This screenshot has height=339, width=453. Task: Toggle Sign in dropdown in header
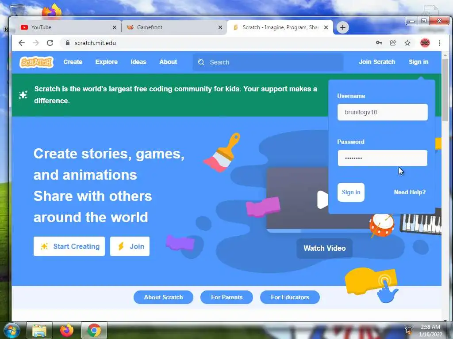coord(418,62)
